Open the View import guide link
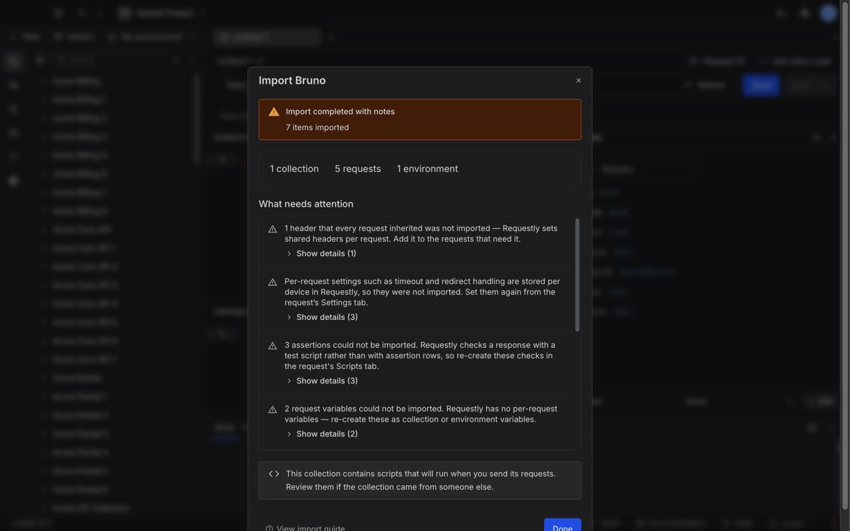850x531 pixels. click(305, 528)
